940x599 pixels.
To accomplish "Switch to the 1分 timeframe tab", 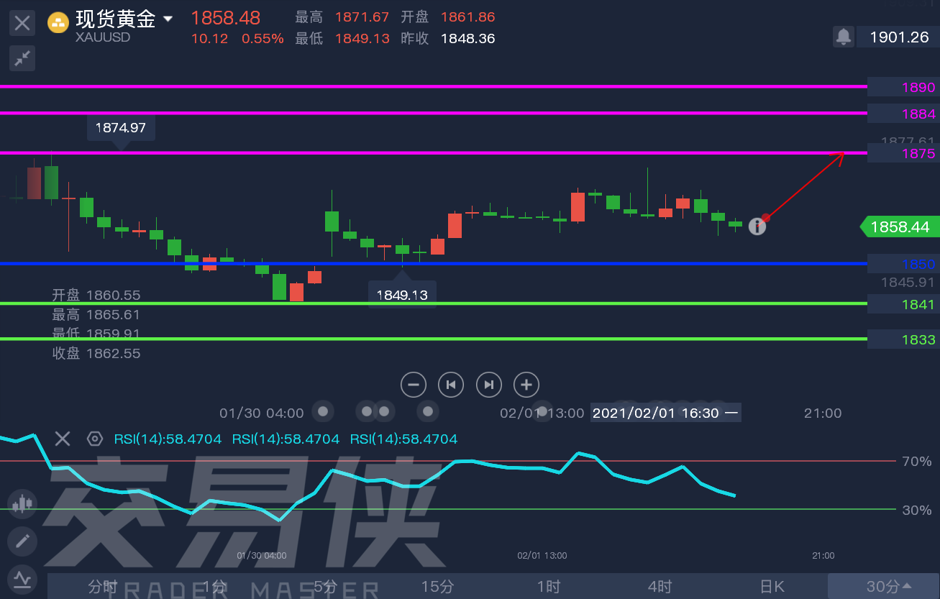I will coord(214,587).
